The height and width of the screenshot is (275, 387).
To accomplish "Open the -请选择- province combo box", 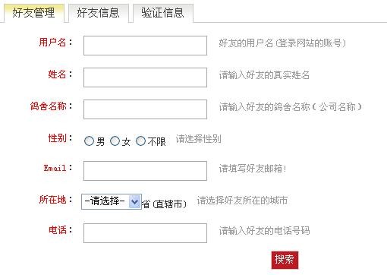I will tap(112, 201).
